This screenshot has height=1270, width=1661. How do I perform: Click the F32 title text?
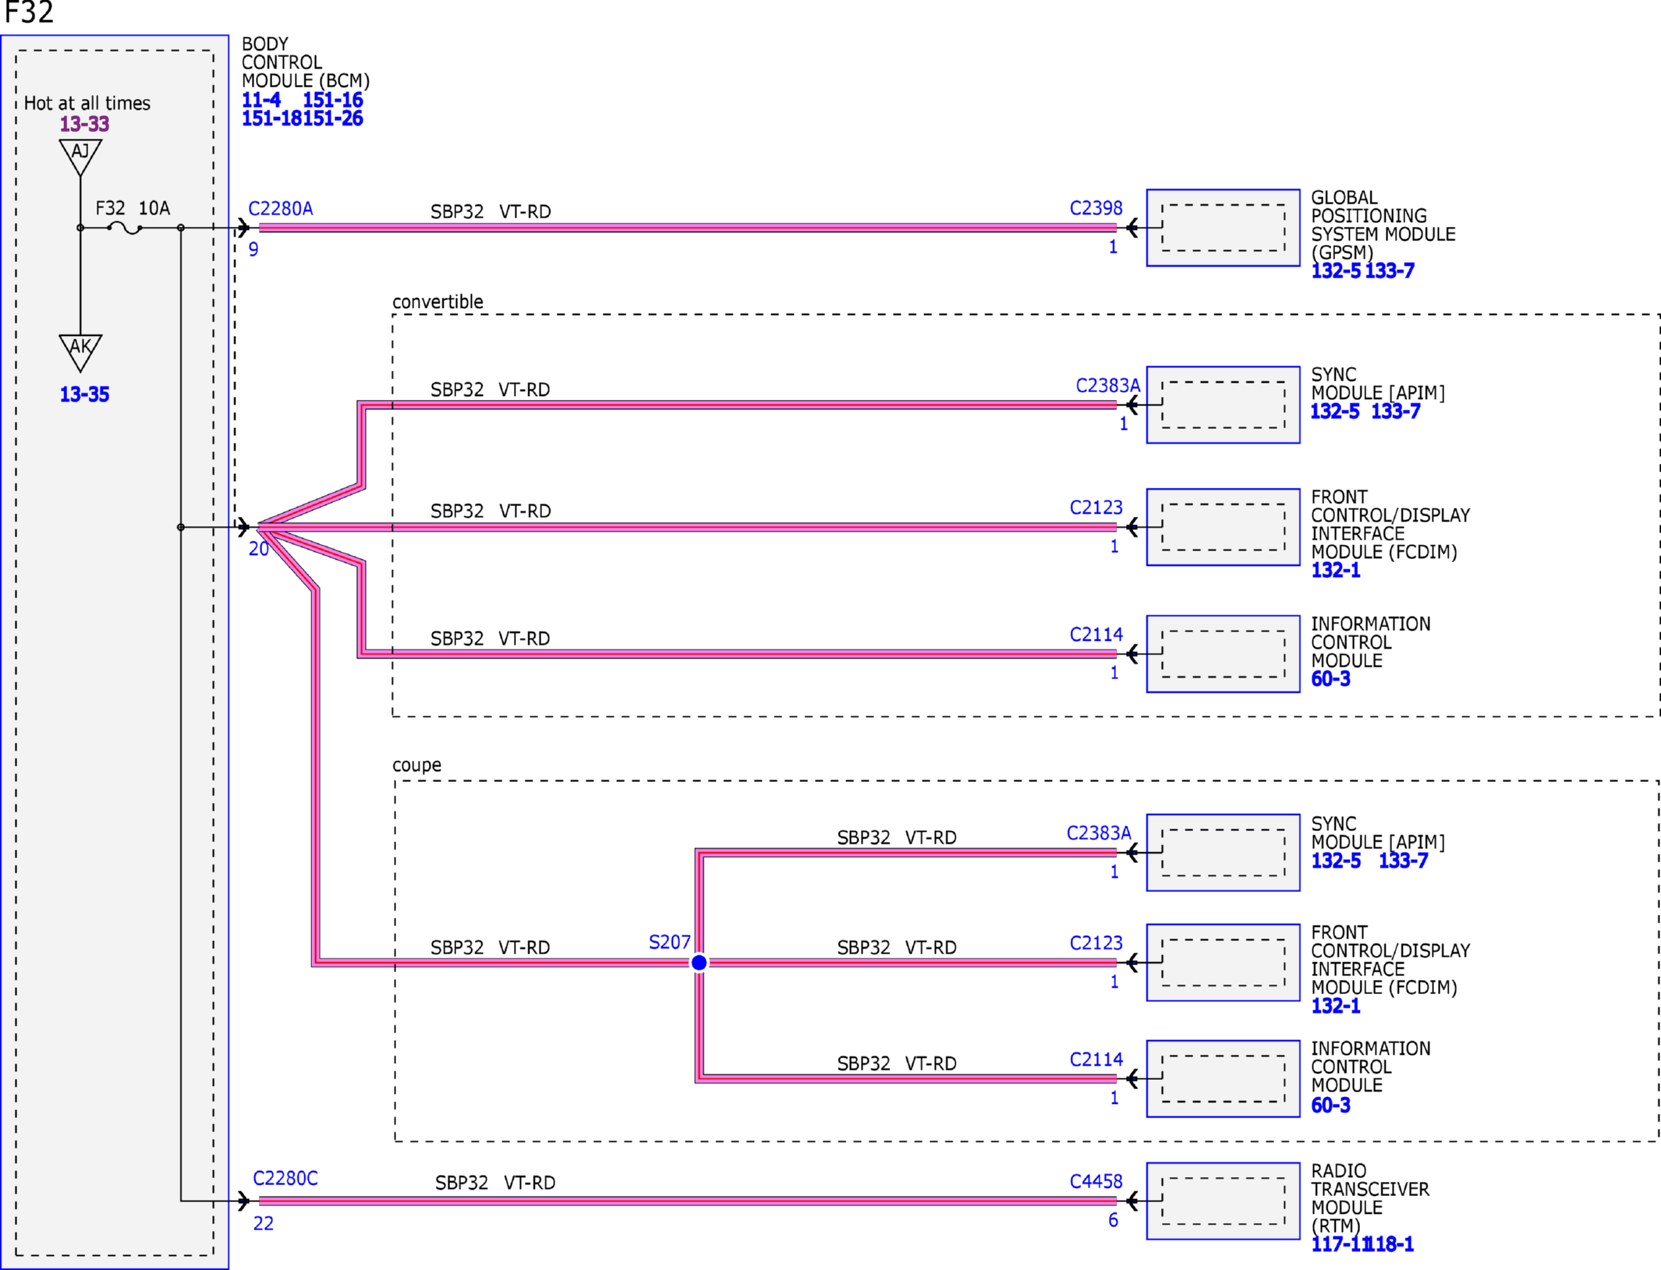click(29, 12)
